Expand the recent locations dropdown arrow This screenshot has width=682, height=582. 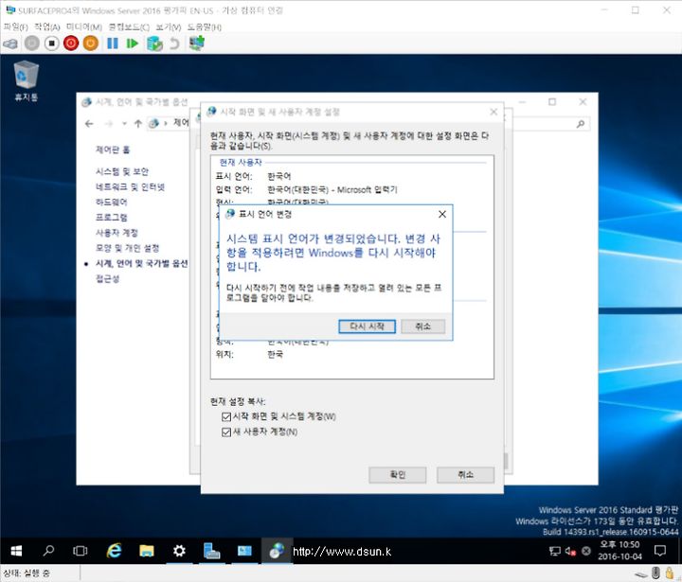(x=124, y=124)
